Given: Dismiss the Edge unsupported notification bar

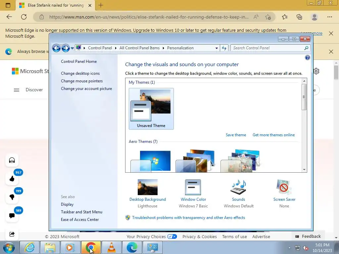Looking at the screenshot, I should pos(331,33).
